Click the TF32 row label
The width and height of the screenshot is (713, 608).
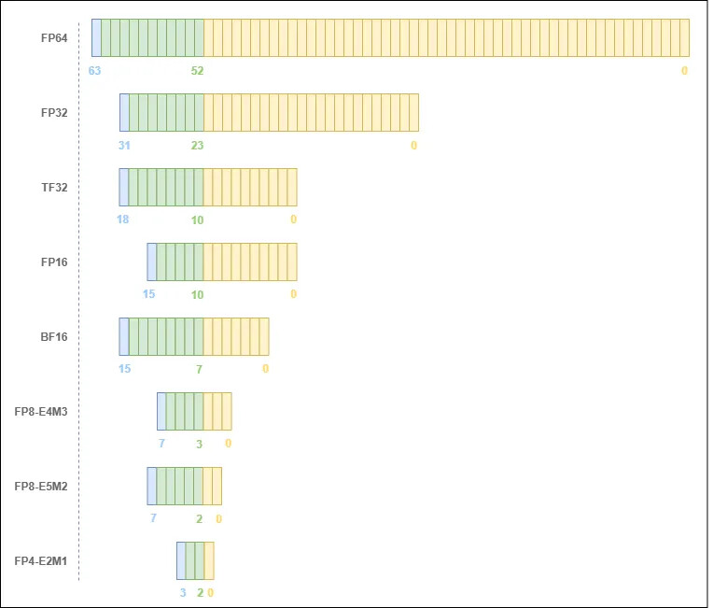tap(53, 188)
